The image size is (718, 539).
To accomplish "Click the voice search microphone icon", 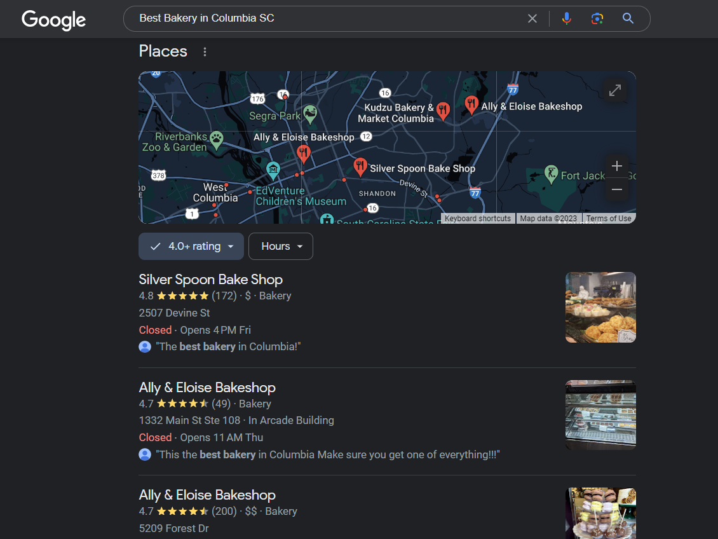I will click(x=566, y=18).
